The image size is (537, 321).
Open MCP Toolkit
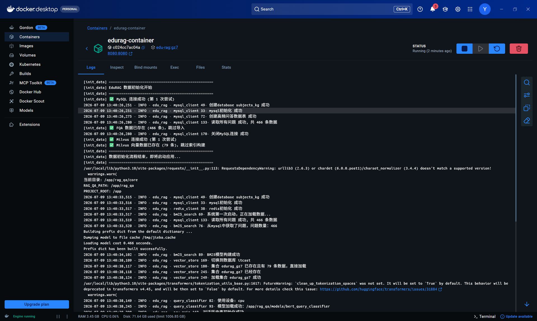pos(37,83)
